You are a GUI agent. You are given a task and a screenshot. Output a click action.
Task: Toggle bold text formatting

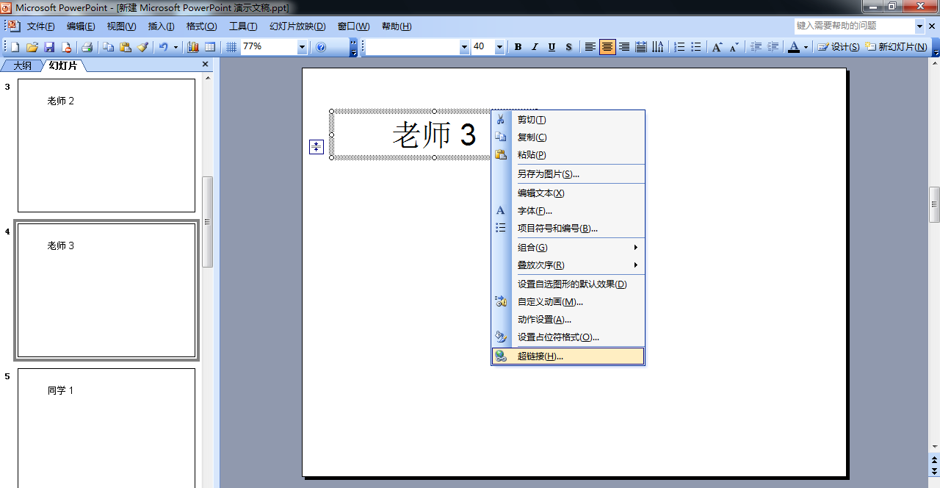pyautogui.click(x=518, y=47)
